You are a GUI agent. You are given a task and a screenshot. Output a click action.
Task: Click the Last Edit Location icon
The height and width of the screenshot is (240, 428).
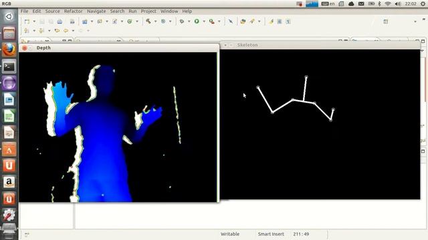pyautogui.click(x=57, y=31)
